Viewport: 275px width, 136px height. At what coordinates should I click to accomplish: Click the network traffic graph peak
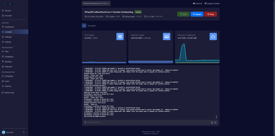184,44
